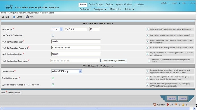The image size is (198, 110).
Task: Click the red critical alarms icon
Action: click(x=168, y=105)
